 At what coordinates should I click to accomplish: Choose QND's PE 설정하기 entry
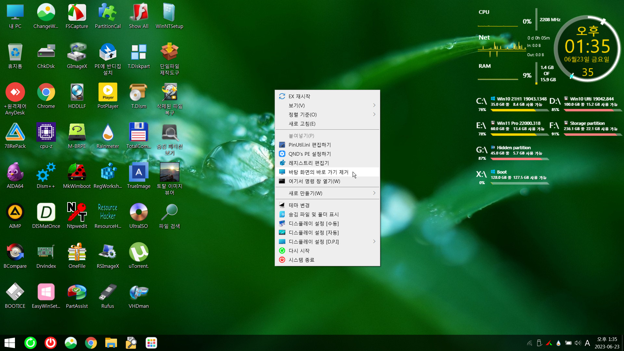click(327, 154)
